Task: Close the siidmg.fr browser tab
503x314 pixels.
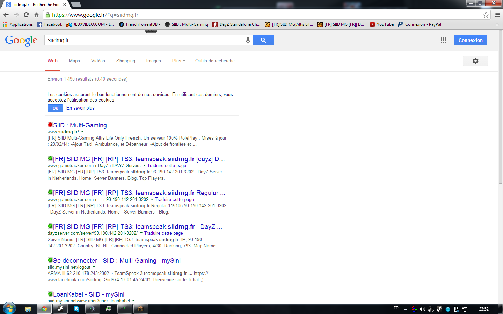Action: (65, 5)
